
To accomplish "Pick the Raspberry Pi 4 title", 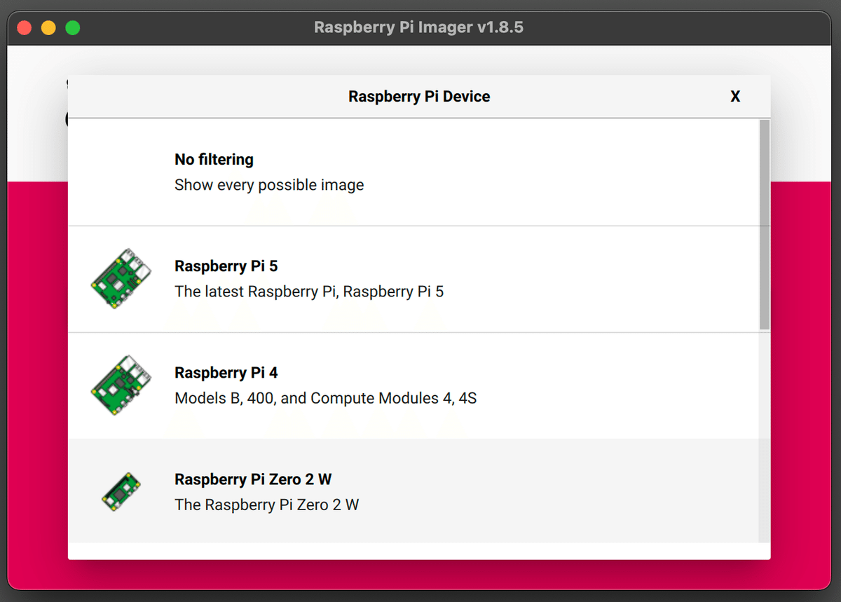I will [226, 373].
